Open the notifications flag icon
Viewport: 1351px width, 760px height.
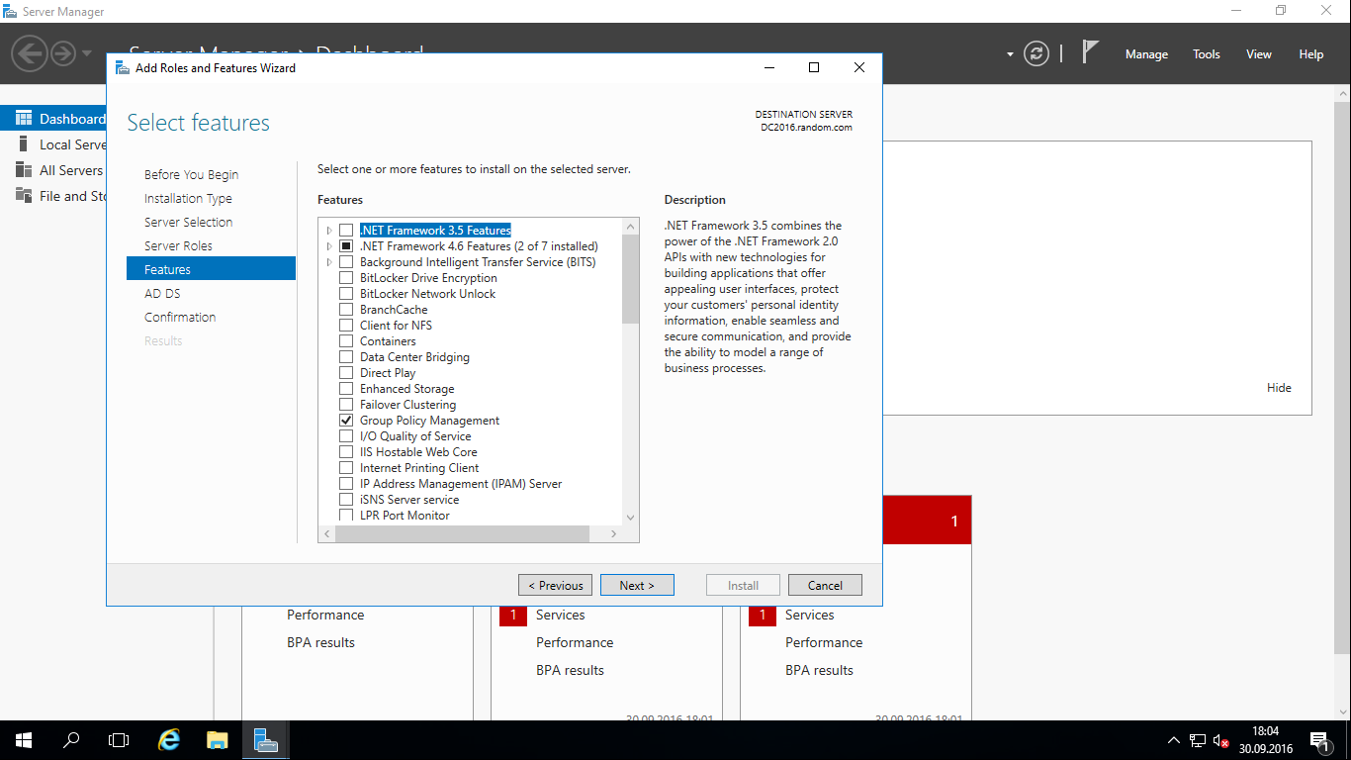(1090, 52)
